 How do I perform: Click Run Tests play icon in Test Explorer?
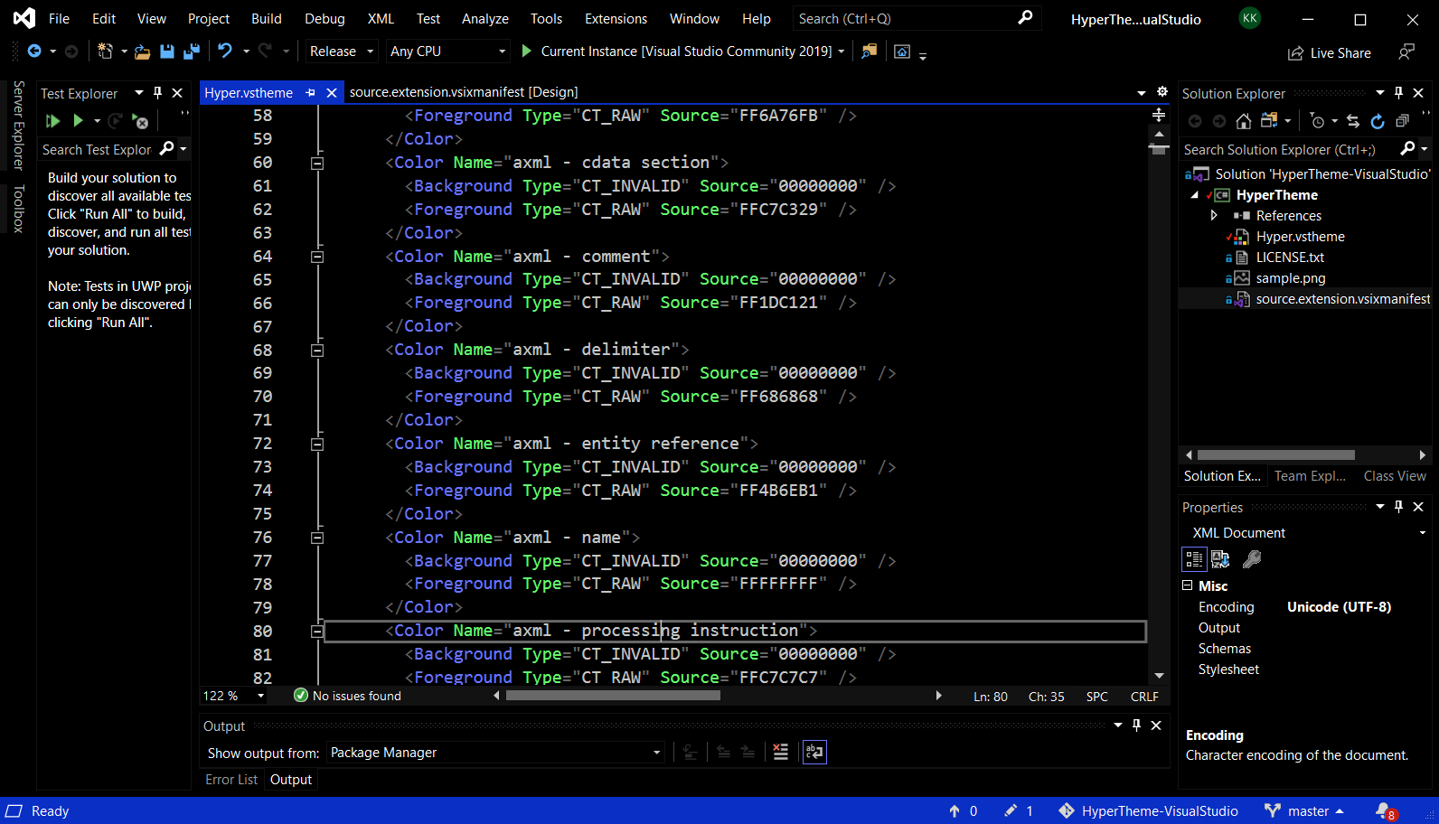click(x=78, y=120)
